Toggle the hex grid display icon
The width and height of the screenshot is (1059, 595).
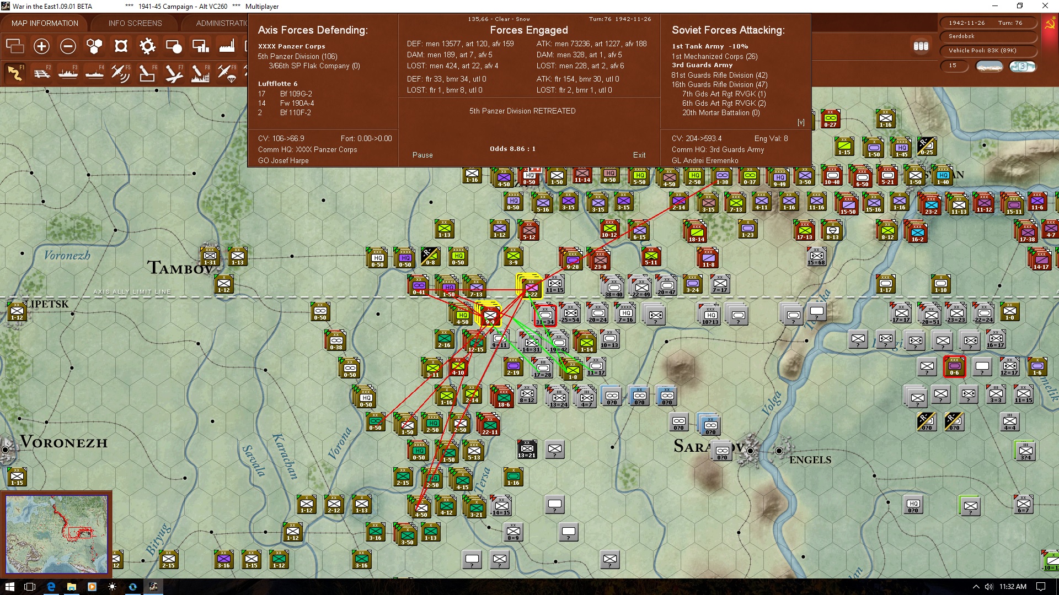pyautogui.click(x=94, y=46)
